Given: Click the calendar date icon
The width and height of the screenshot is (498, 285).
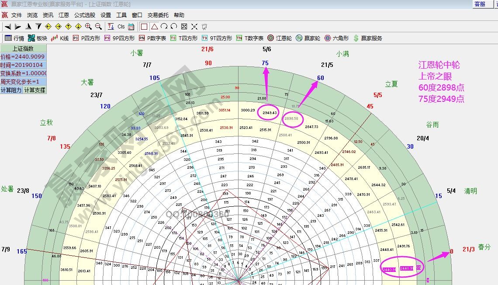Looking at the screenshot, I should tap(131, 27).
